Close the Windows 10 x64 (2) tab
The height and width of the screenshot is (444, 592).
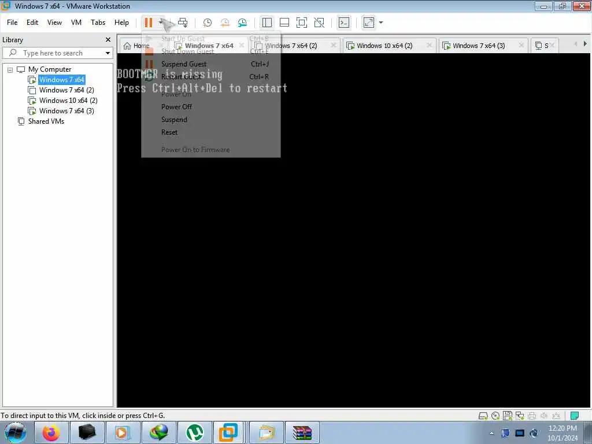click(430, 45)
